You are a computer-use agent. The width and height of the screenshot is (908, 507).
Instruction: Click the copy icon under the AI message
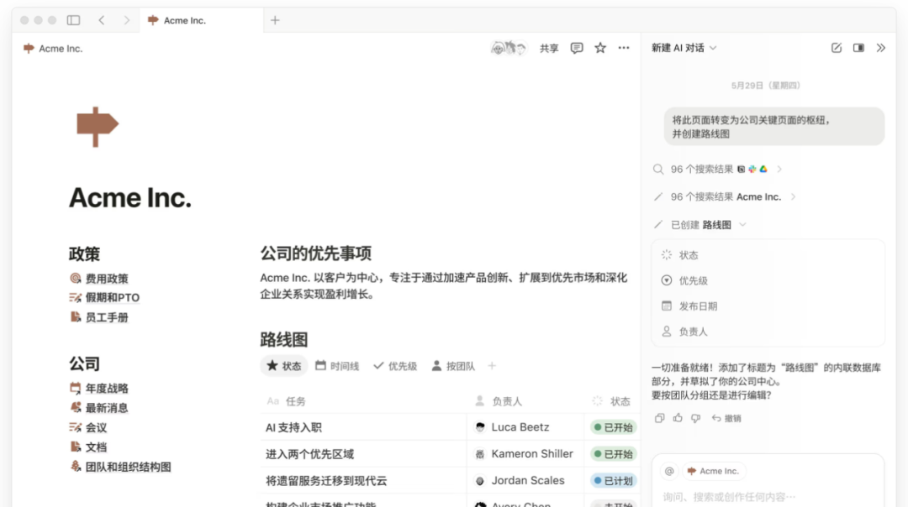tap(659, 417)
